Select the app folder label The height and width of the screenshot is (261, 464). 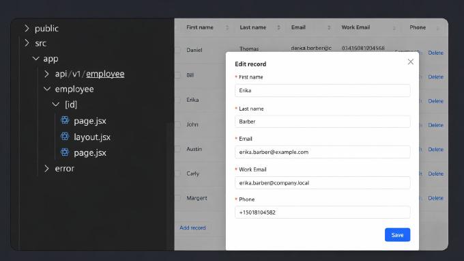click(51, 59)
